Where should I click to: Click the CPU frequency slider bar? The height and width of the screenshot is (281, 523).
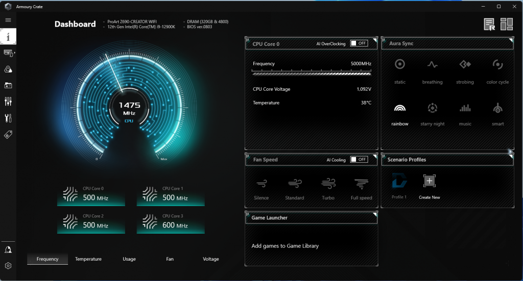[x=312, y=72]
